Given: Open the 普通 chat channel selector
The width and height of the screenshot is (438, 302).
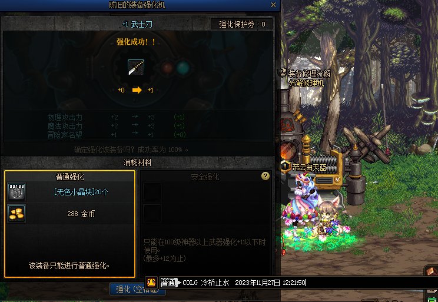Looking at the screenshot, I should (169, 283).
